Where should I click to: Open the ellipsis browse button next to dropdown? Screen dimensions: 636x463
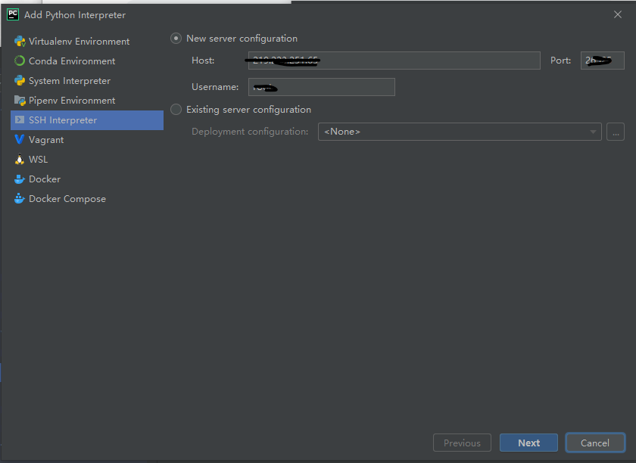(x=616, y=132)
